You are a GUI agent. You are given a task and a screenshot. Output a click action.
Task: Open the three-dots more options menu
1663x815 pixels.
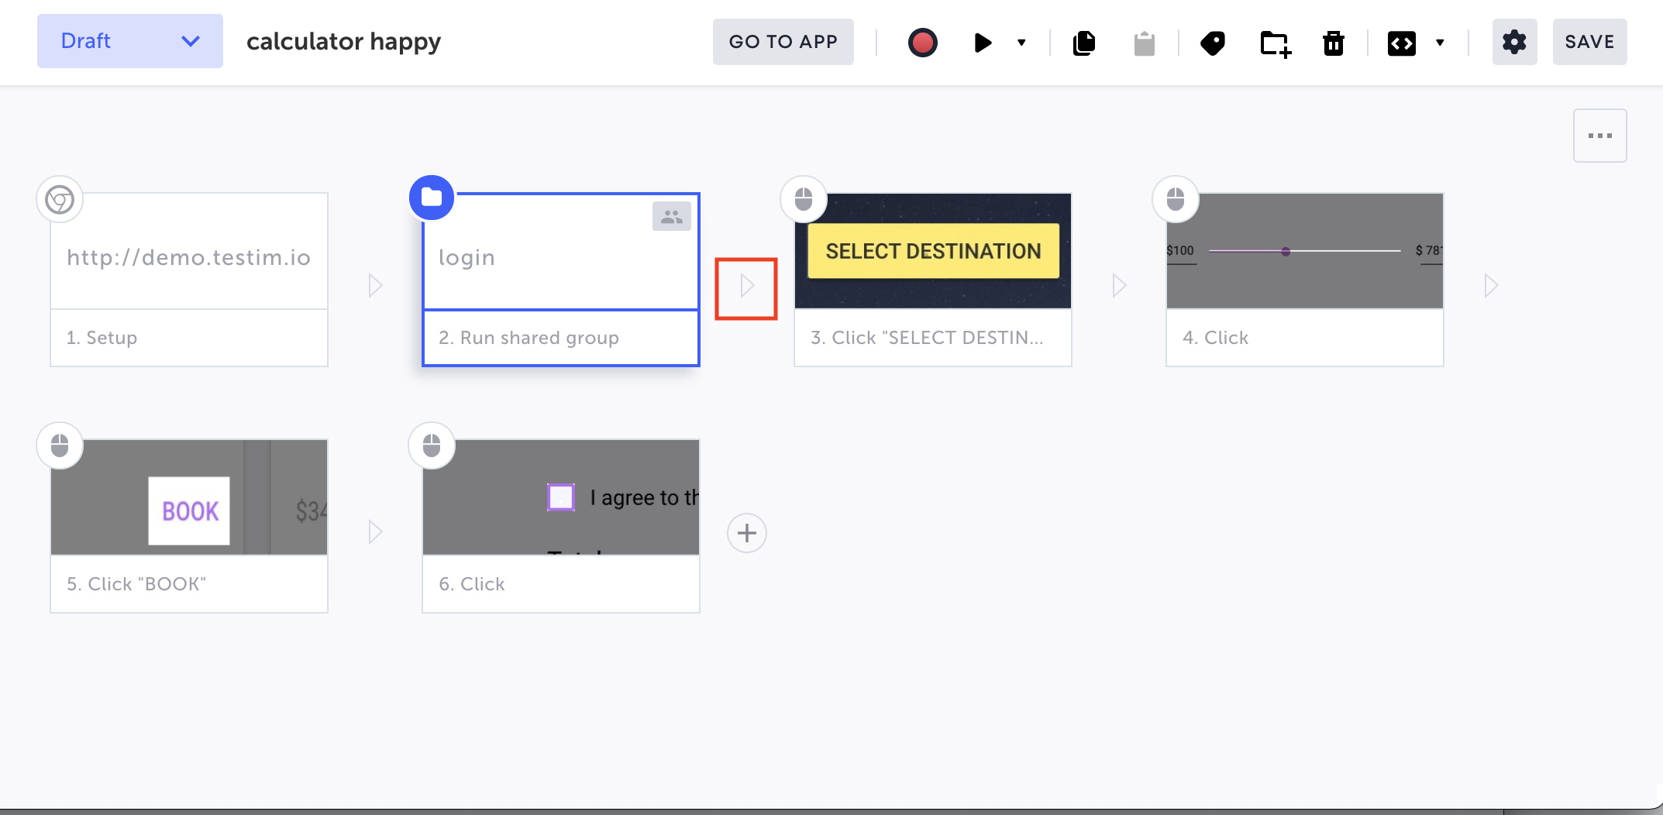pos(1599,136)
